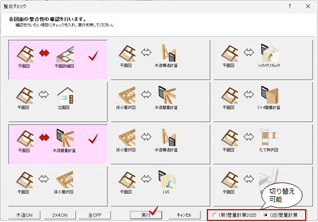Click the 平面詳細図 icon

(x=65, y=54)
